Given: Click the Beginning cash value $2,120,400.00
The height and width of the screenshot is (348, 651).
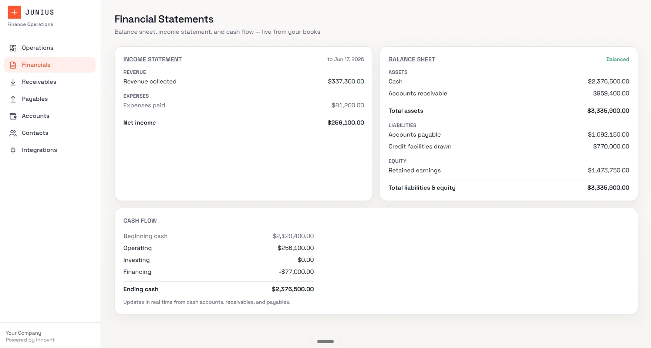Looking at the screenshot, I should click(x=293, y=236).
